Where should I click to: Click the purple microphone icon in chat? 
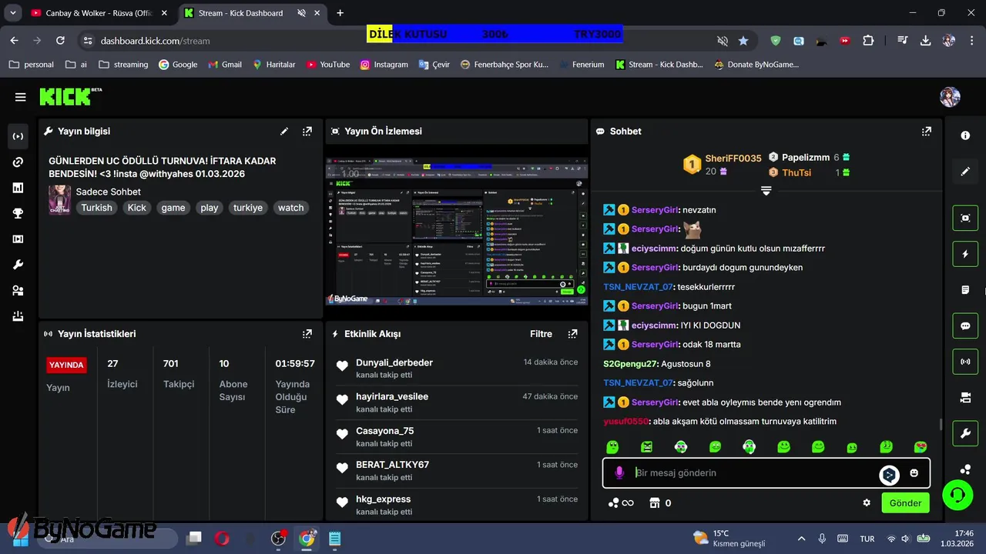click(x=619, y=473)
